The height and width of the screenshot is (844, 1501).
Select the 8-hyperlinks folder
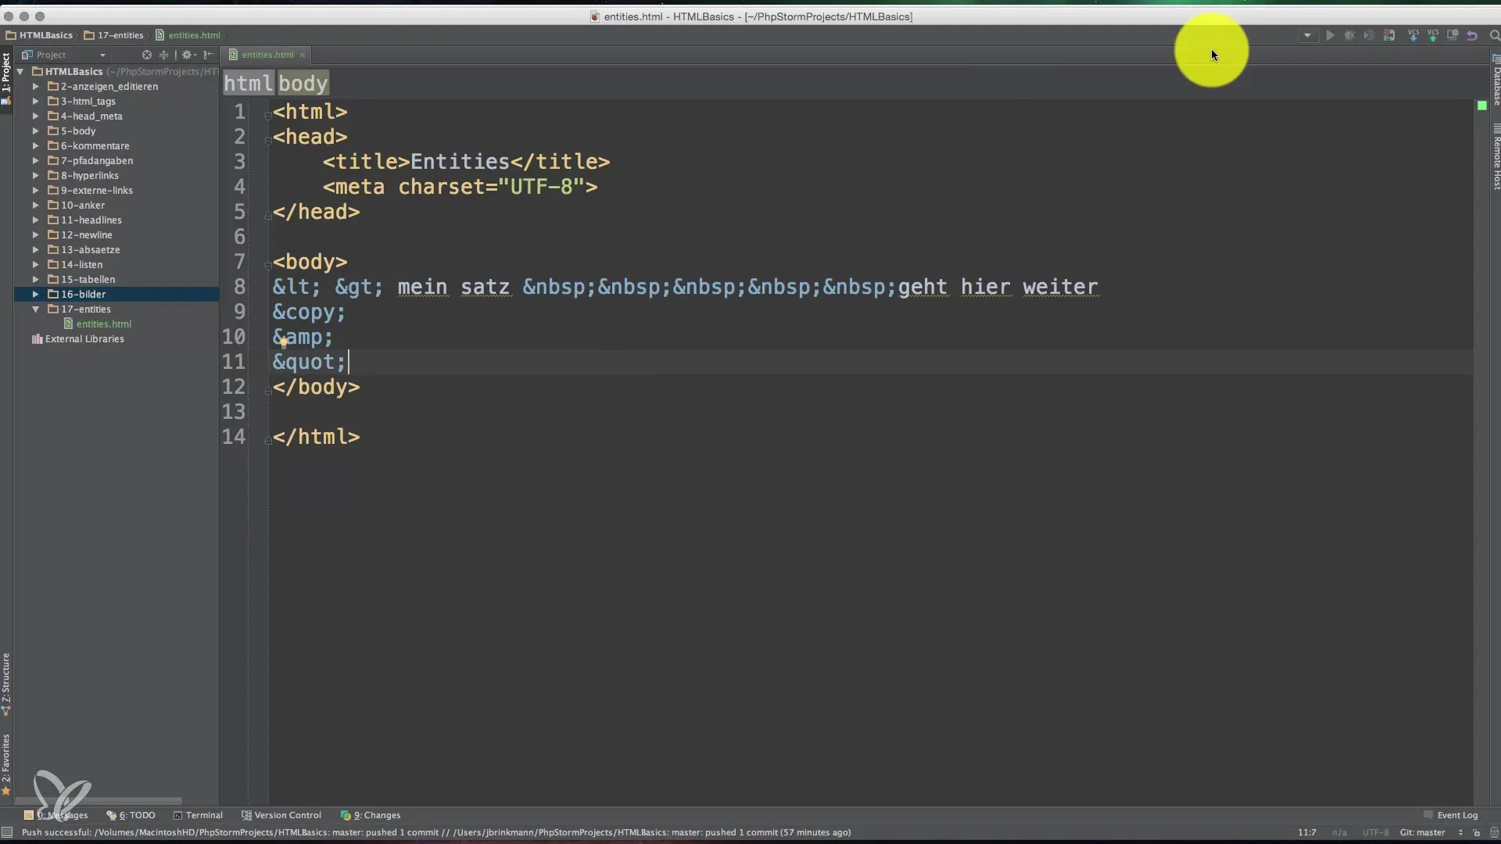(83, 176)
